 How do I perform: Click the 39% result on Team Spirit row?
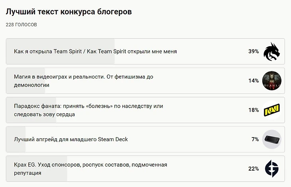(x=254, y=51)
